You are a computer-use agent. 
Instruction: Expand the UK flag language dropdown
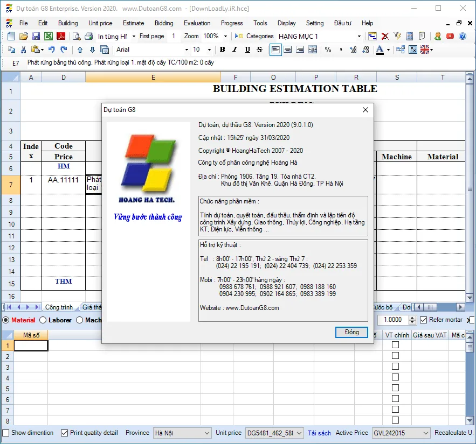[x=431, y=50]
